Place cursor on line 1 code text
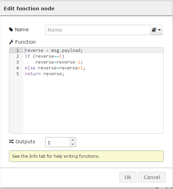 54,51
